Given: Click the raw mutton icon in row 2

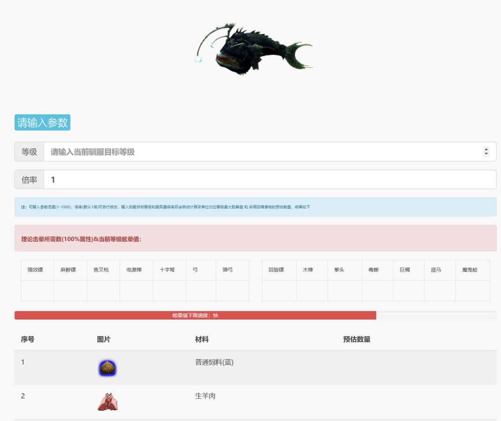Looking at the screenshot, I should pos(107,402).
